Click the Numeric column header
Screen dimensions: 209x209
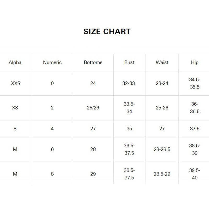coord(52,62)
